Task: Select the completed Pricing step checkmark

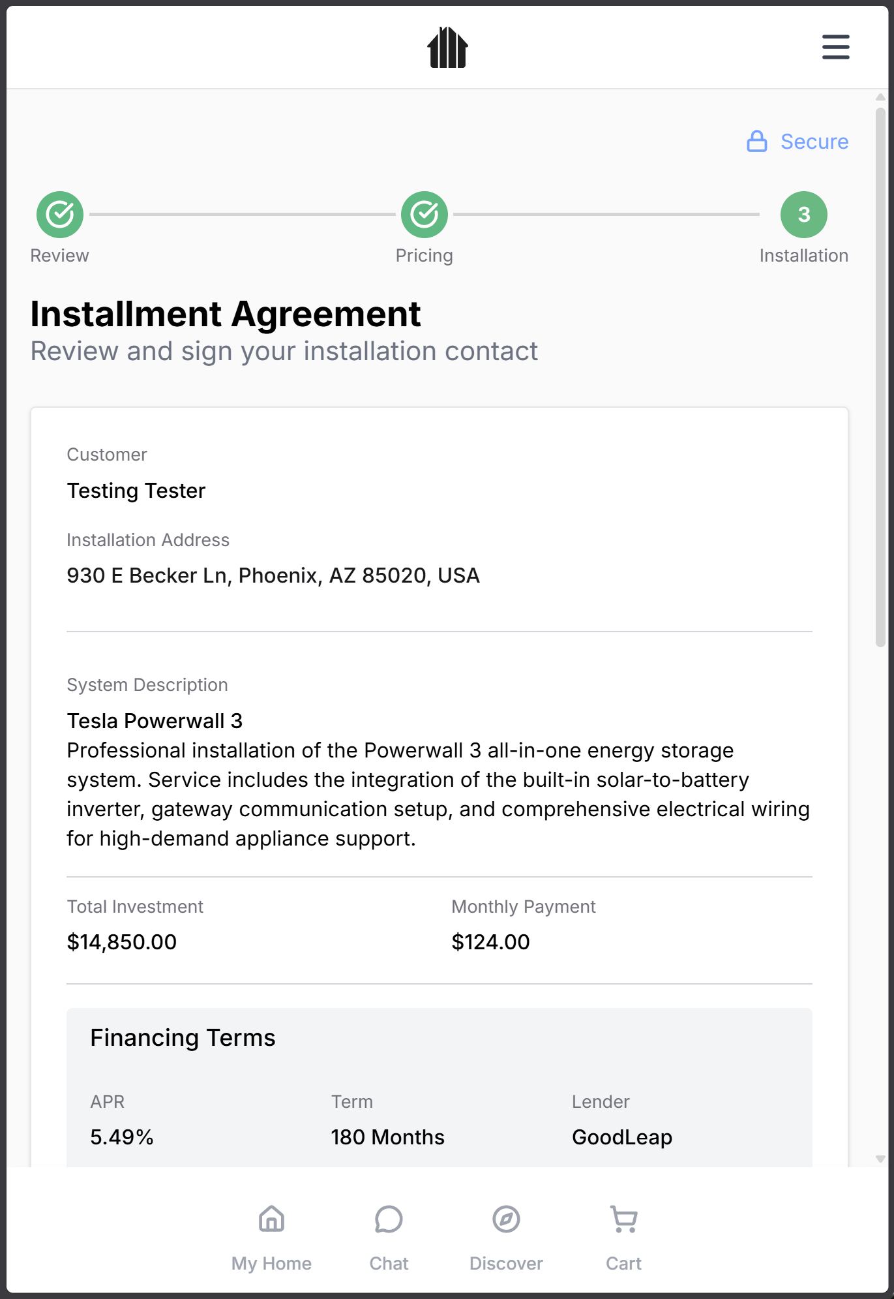Action: pos(425,215)
